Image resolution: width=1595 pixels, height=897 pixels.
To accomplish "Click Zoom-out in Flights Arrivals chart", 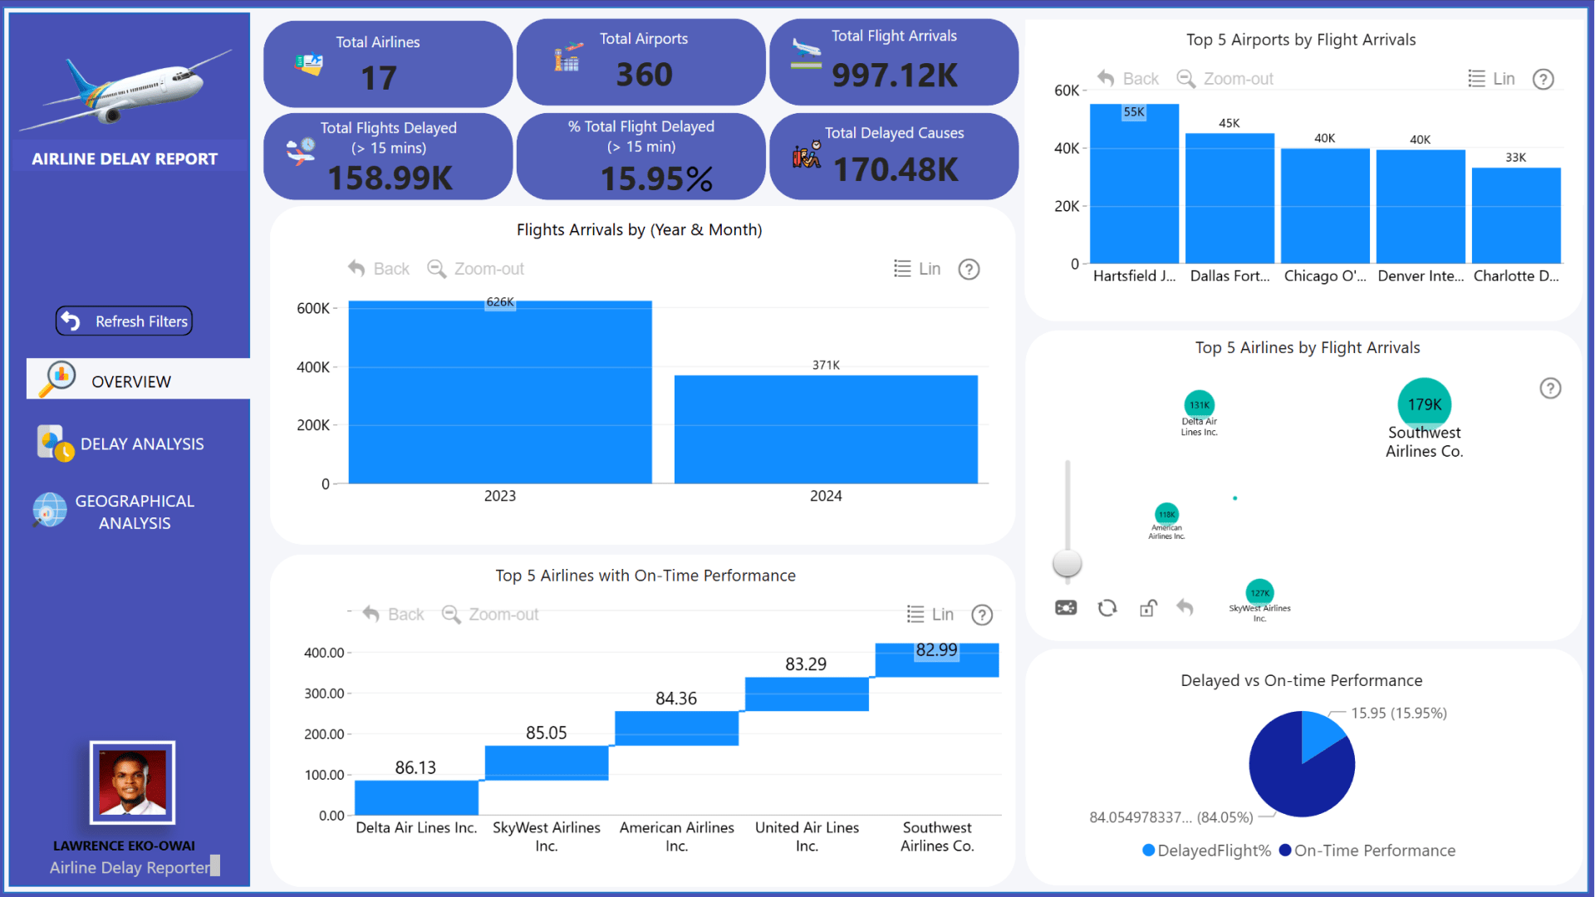I will click(x=475, y=269).
